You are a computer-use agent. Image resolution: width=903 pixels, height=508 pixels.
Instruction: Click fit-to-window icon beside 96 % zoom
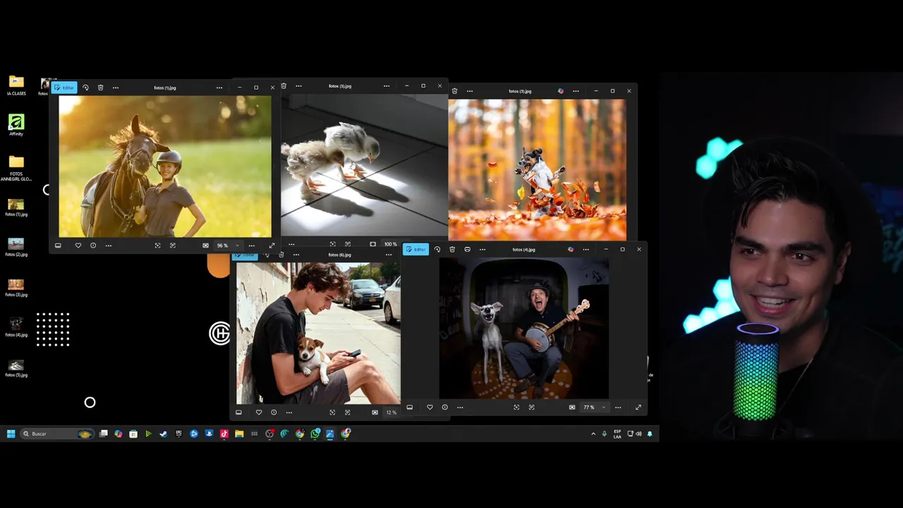coord(205,246)
